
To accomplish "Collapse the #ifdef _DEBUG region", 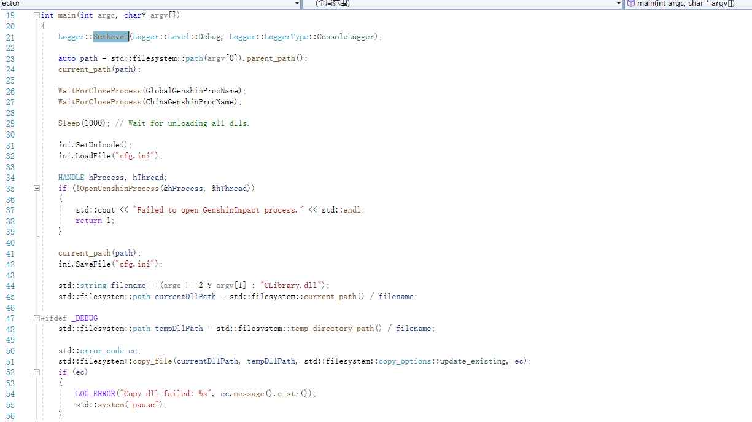I will (36, 318).
